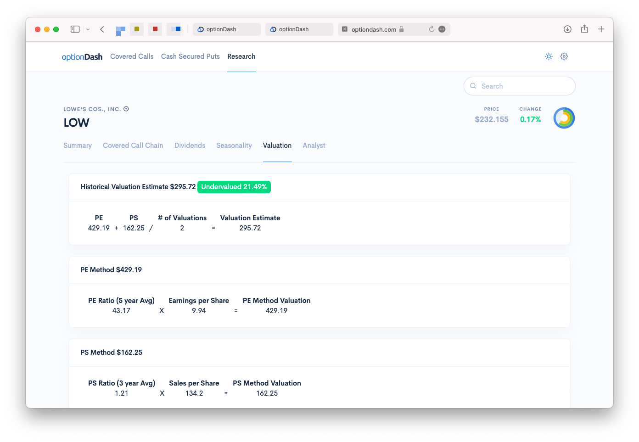Click the optiondash.com address bar
Image resolution: width=639 pixels, height=442 pixels.
(x=394, y=29)
